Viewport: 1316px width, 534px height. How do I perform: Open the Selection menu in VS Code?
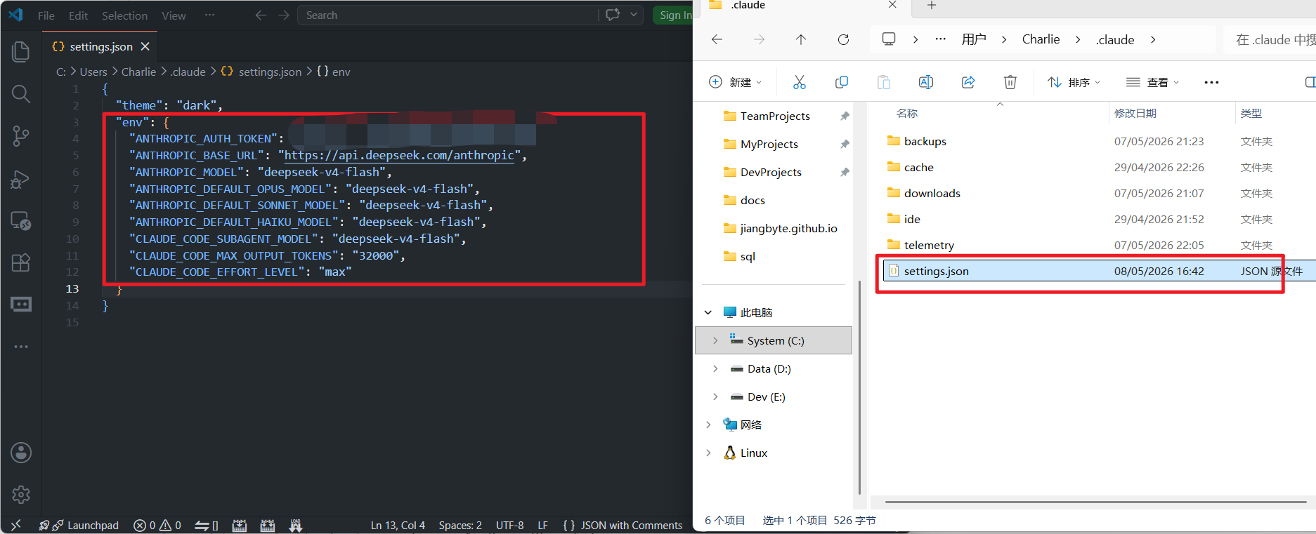[124, 15]
